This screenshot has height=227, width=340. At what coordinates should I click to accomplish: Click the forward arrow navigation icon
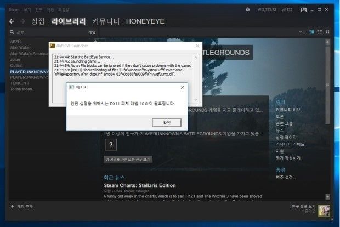(x=22, y=21)
